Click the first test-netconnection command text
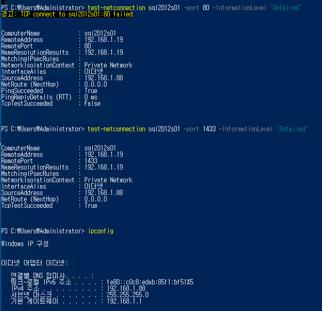 coord(116,8)
